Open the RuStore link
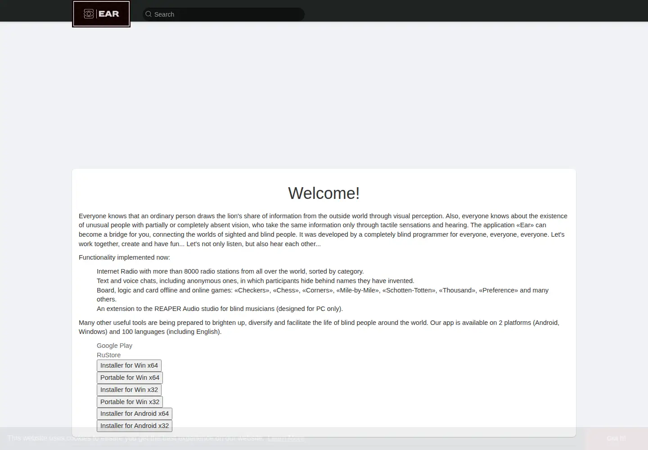 pos(108,355)
